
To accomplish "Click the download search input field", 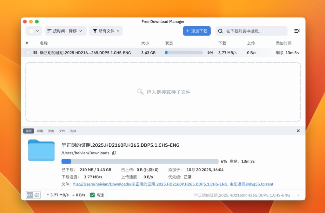I will pos(251,31).
